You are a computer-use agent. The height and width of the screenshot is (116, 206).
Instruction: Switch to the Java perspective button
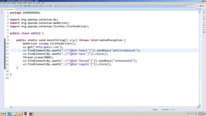(202, 6)
